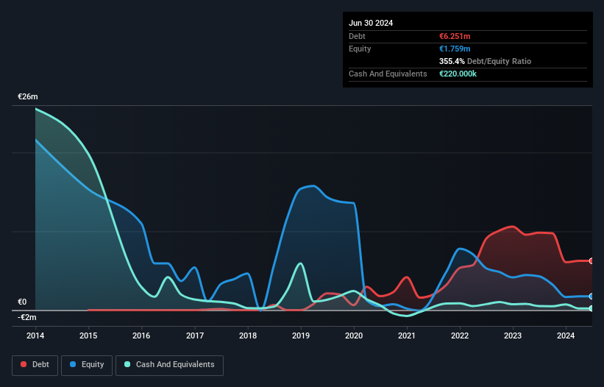The height and width of the screenshot is (387, 604).
Task: Click the €0 y-axis label
Action: click(22, 302)
